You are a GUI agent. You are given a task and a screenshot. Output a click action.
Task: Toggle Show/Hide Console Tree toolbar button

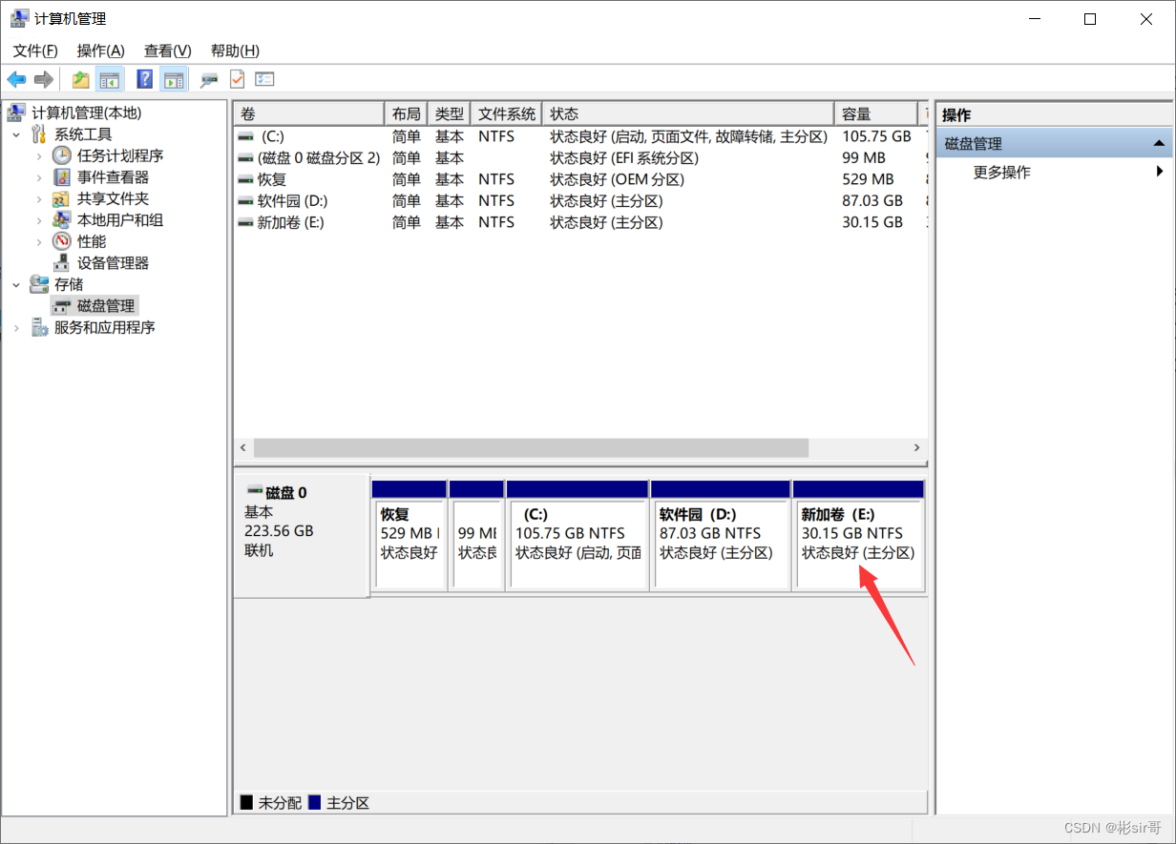point(110,79)
